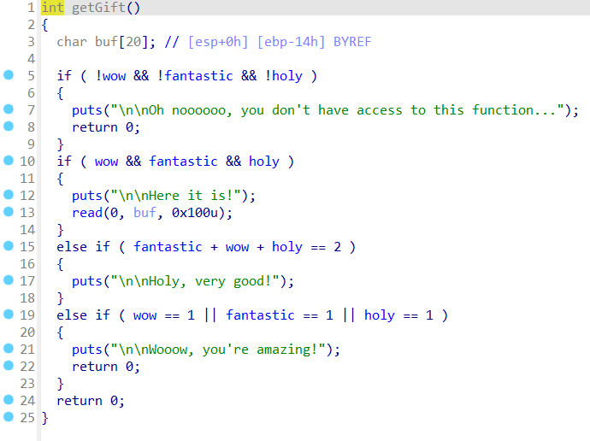Click the 'Wooow, you're amazing!' string
Image resolution: width=590 pixels, height=441 pixels.
pyautogui.click(x=218, y=350)
